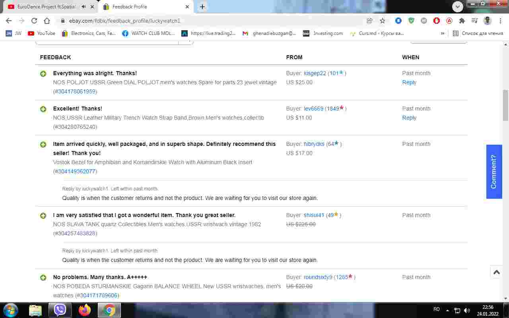Open Viber from taskbar
The width and height of the screenshot is (509, 318).
tap(60, 310)
